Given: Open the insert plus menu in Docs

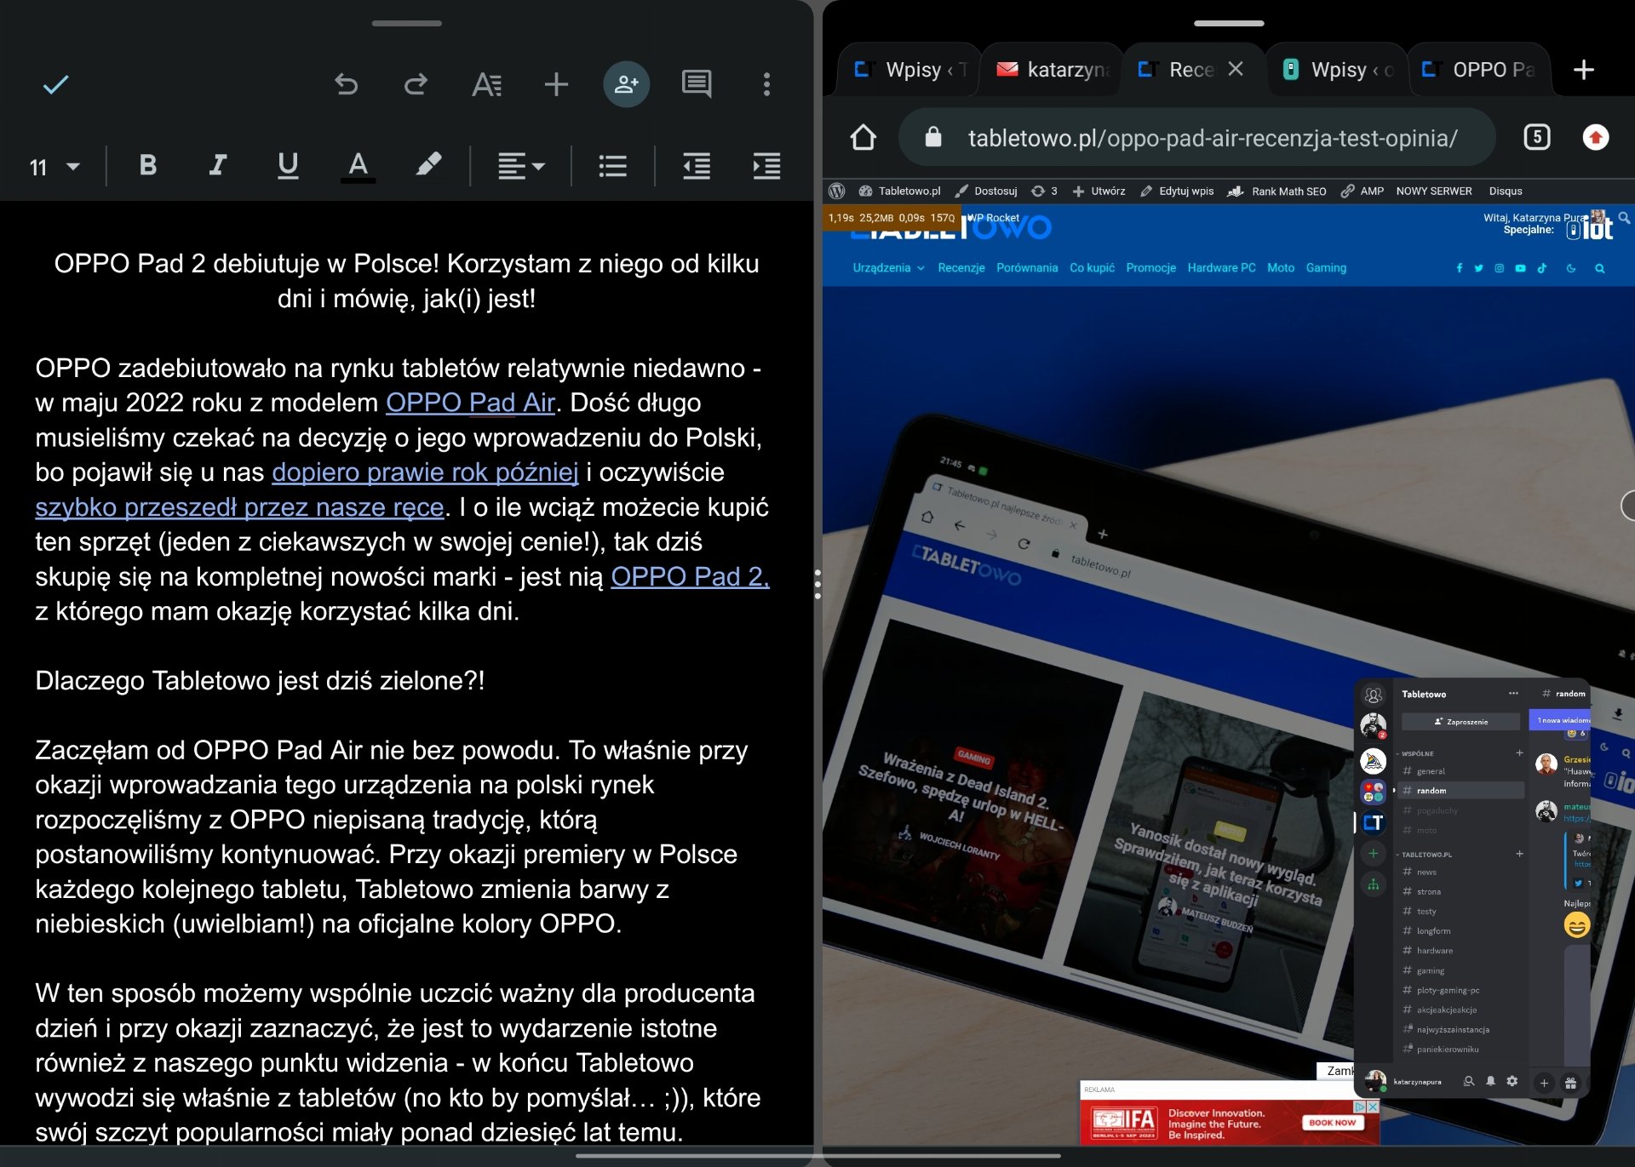Looking at the screenshot, I should [556, 84].
